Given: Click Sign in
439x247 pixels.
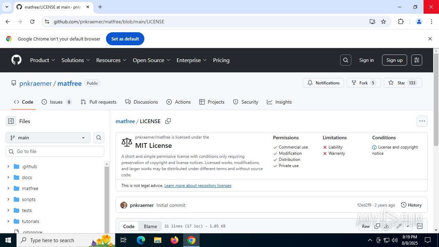Looking at the screenshot, I should tap(366, 60).
